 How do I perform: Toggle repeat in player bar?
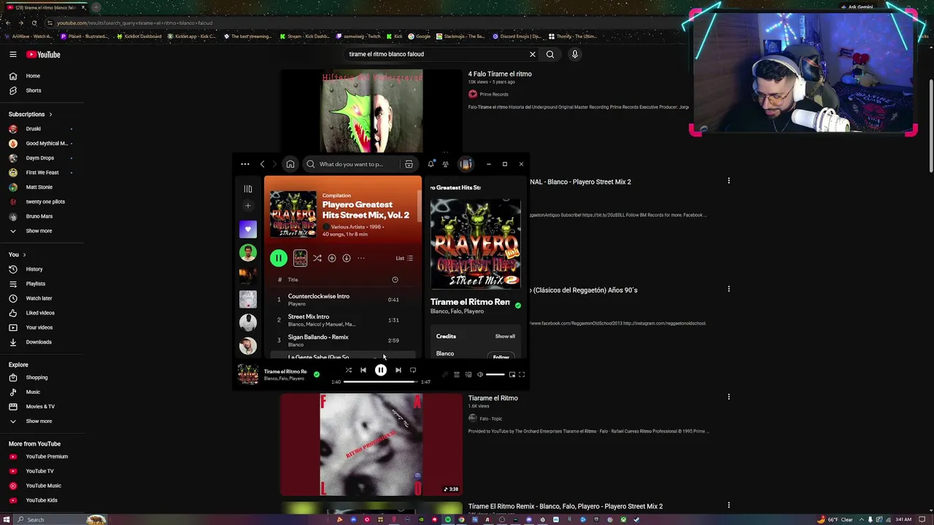[x=413, y=370]
